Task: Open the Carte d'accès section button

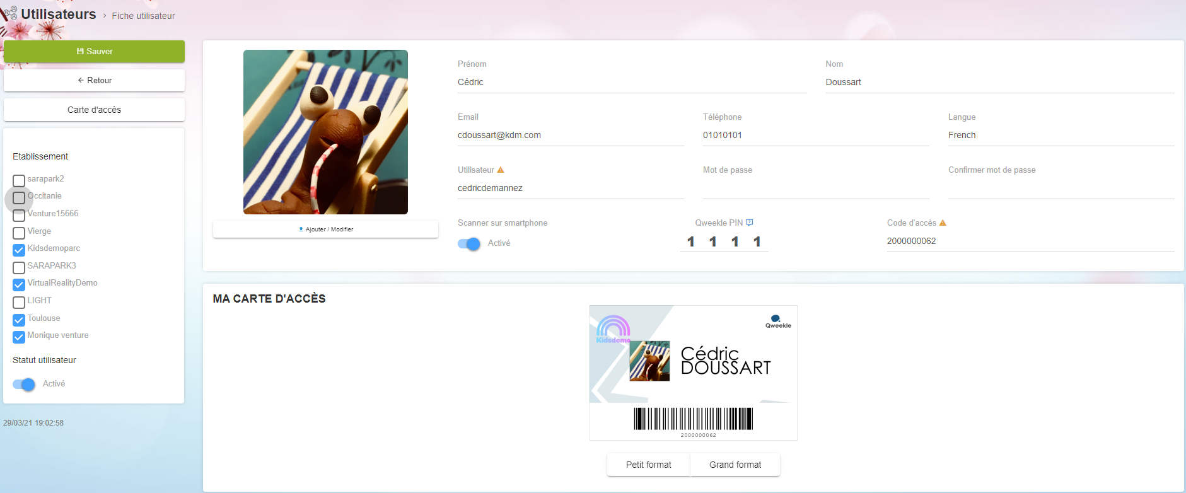Action: [x=94, y=110]
